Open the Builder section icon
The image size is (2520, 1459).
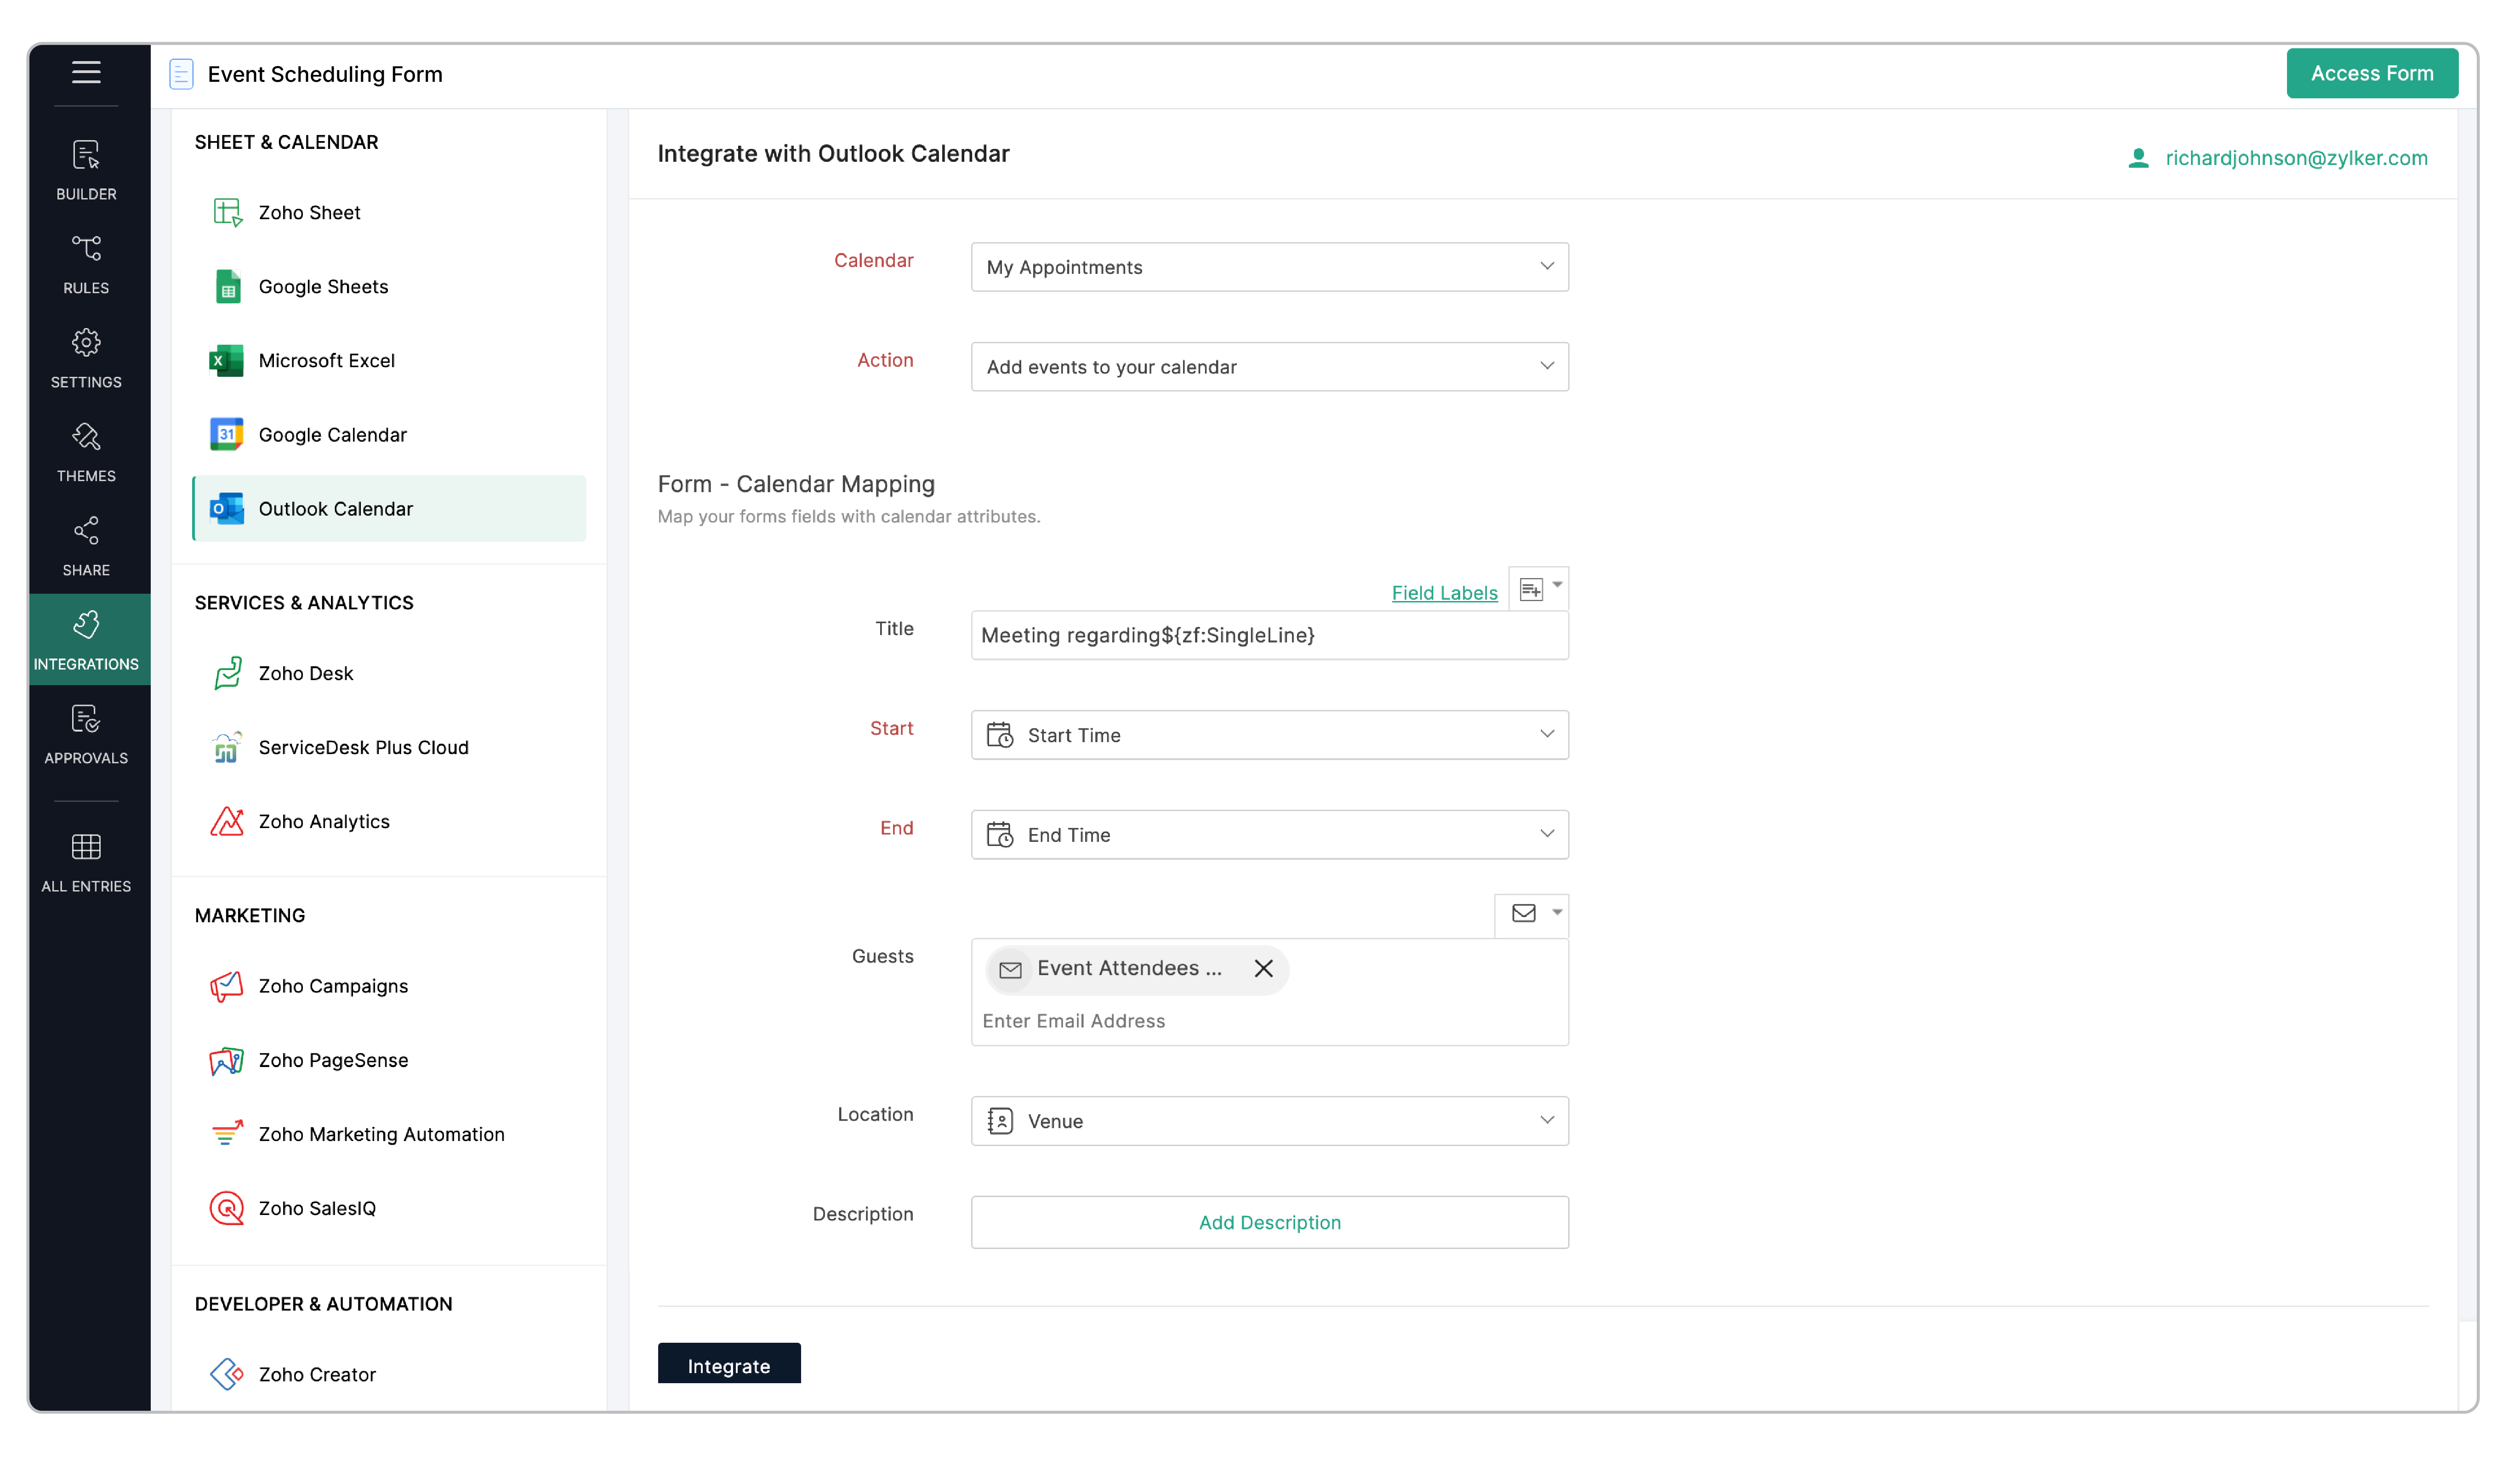pyautogui.click(x=86, y=169)
